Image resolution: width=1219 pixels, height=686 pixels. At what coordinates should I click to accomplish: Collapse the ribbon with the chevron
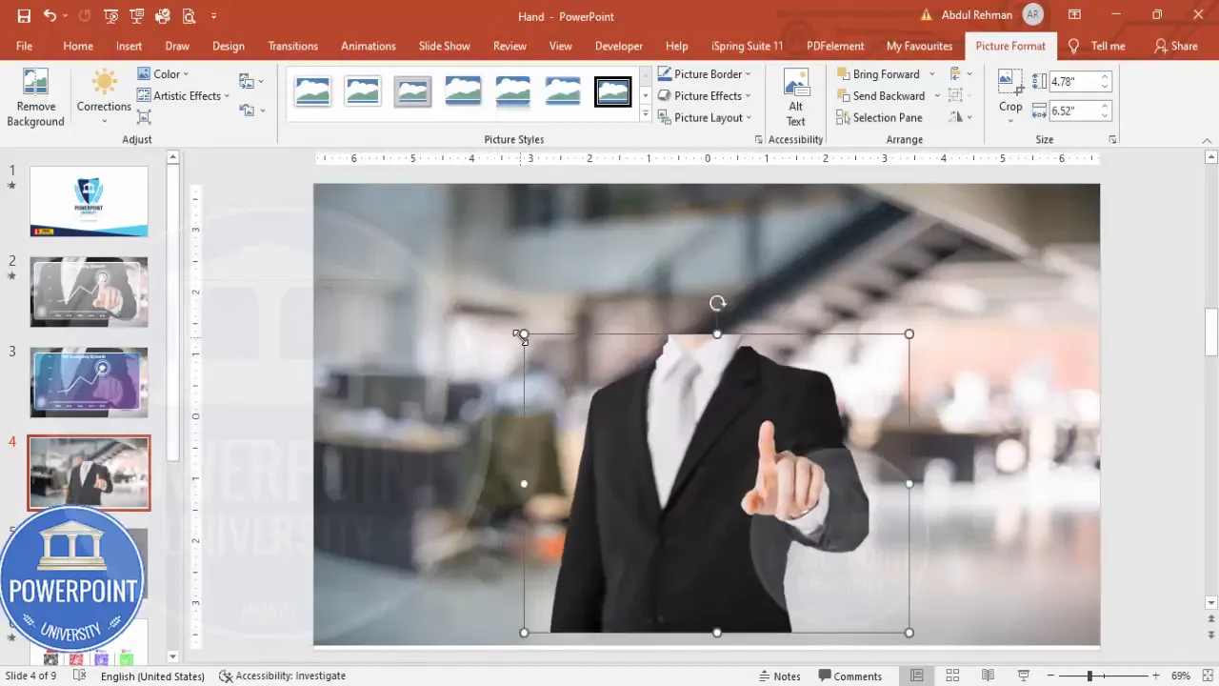(1207, 140)
